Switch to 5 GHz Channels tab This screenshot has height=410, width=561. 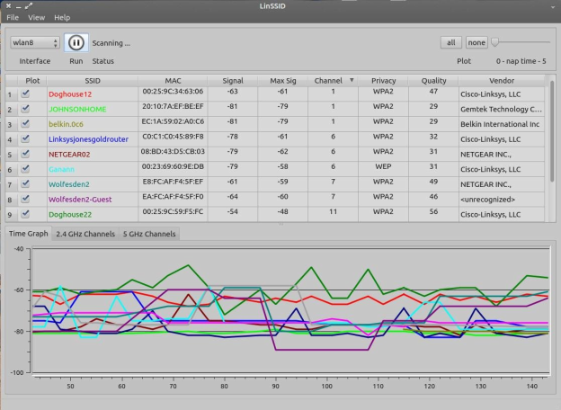click(x=148, y=234)
